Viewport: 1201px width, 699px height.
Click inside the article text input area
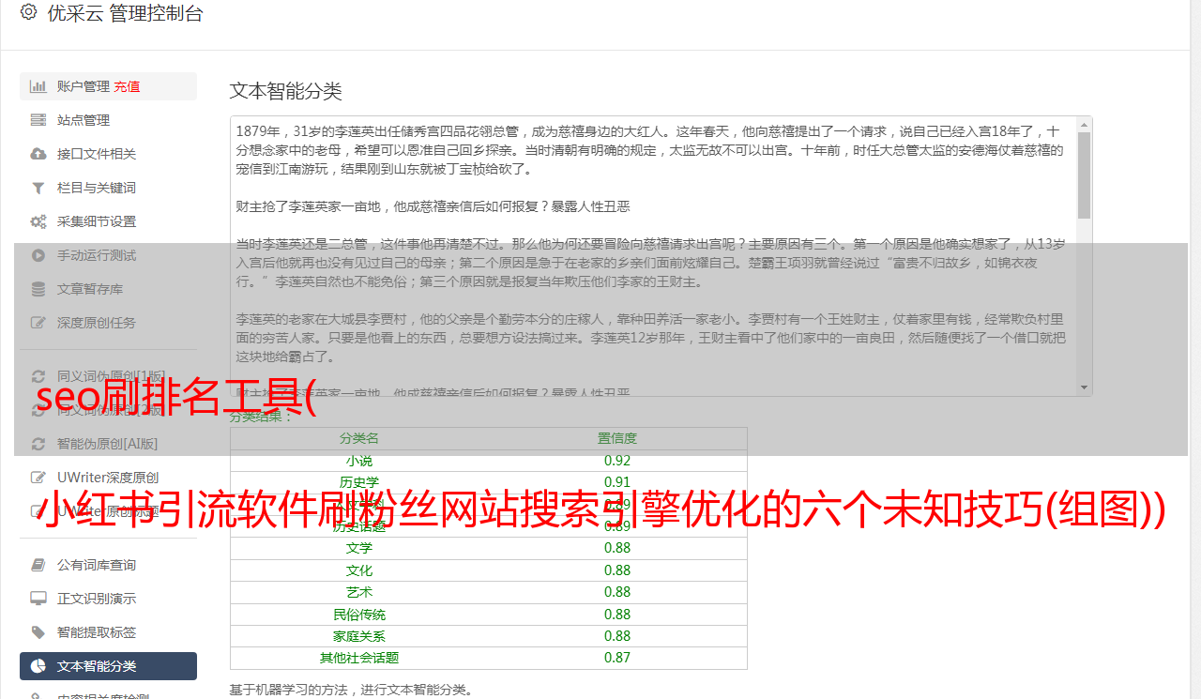[653, 255]
